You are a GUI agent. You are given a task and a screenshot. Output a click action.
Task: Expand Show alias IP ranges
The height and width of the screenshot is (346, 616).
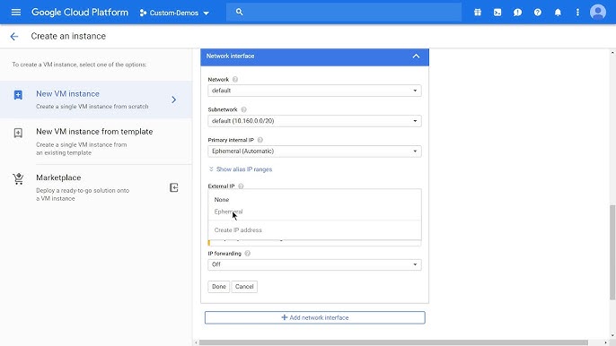pyautogui.click(x=241, y=169)
